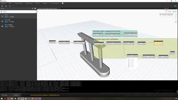Click the node under the mouse cursor
This screenshot has width=178, height=100.
pos(99,43)
